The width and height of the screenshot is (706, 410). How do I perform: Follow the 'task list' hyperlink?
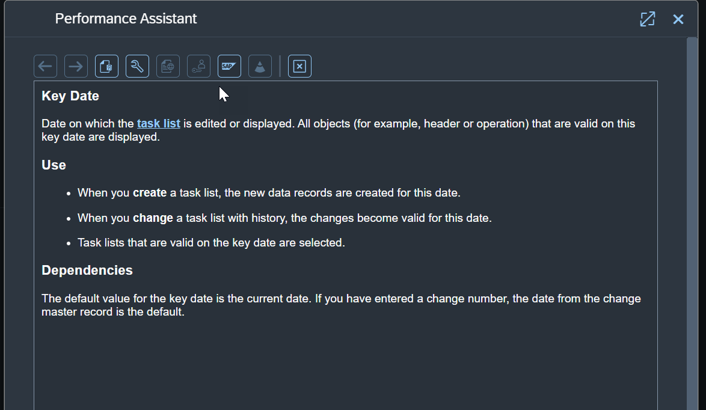pyautogui.click(x=159, y=123)
